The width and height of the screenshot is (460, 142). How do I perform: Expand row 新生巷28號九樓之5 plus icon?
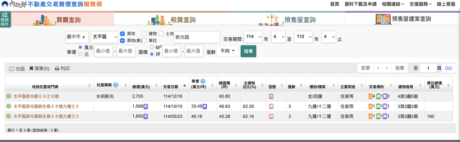[x=9, y=106]
